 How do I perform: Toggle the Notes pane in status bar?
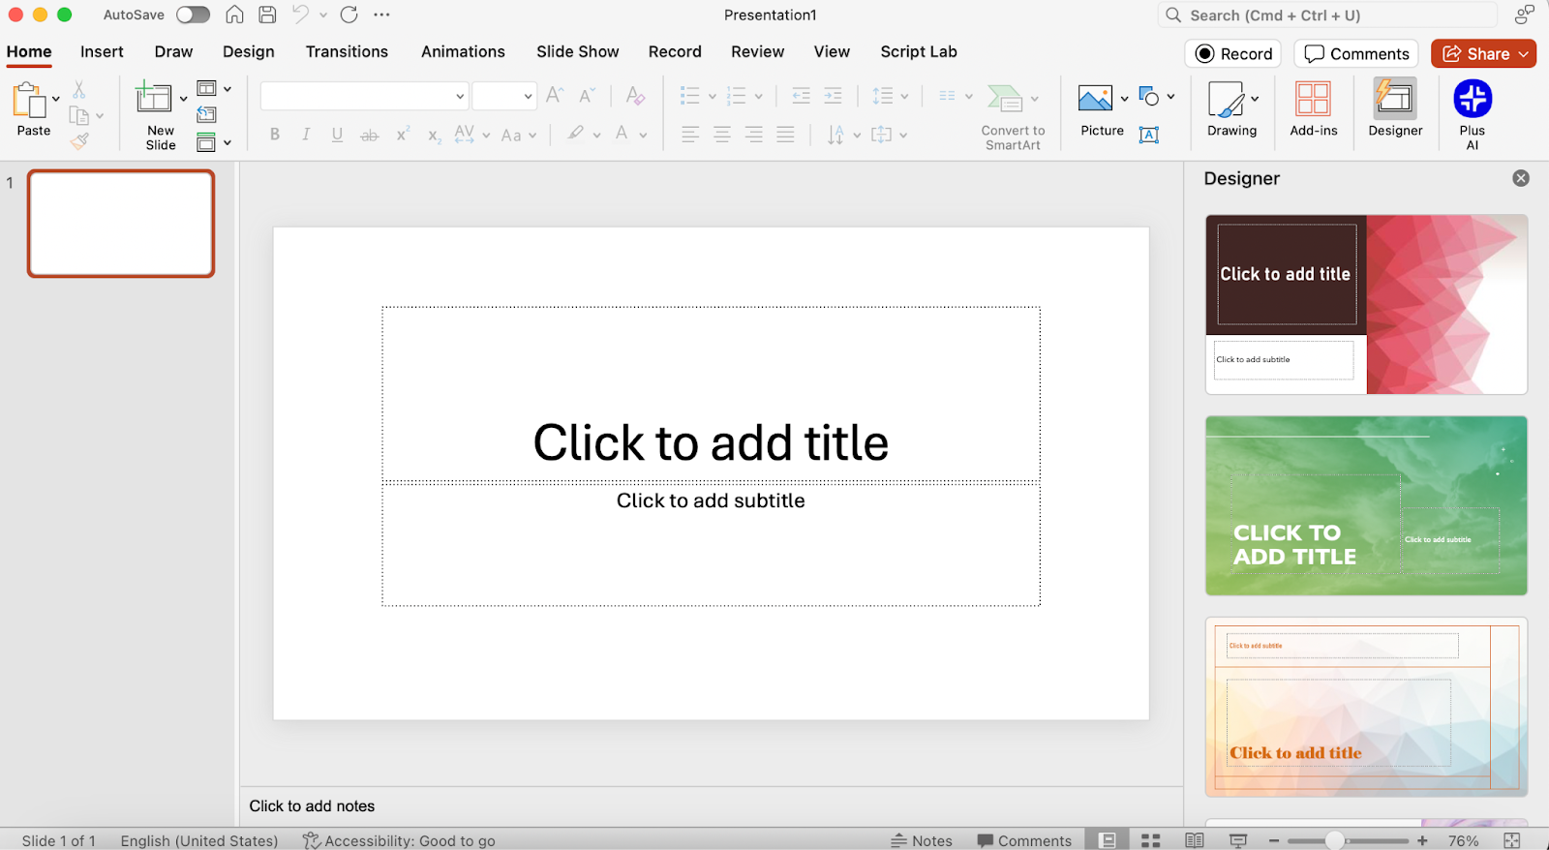(x=922, y=840)
